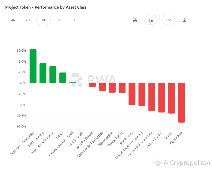Enable the 7D time range
The image size is (212, 169).
point(27,20)
